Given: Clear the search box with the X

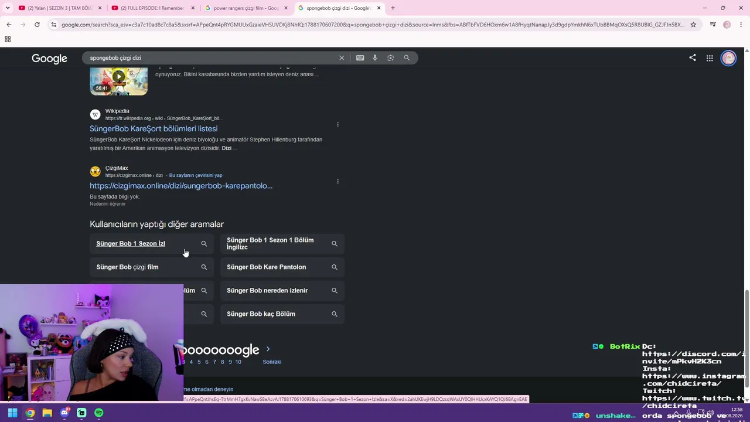Looking at the screenshot, I should click(342, 58).
